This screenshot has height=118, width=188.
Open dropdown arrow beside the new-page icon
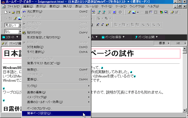[x=9, y=12]
